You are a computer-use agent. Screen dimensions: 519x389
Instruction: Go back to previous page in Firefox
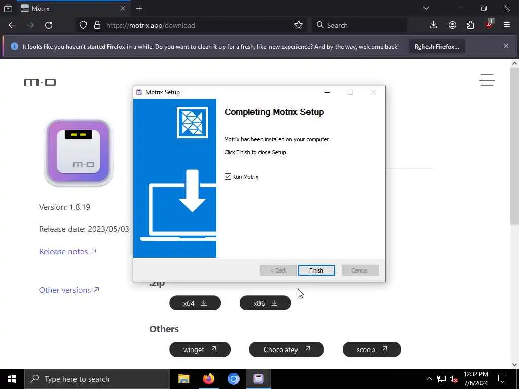(12, 25)
